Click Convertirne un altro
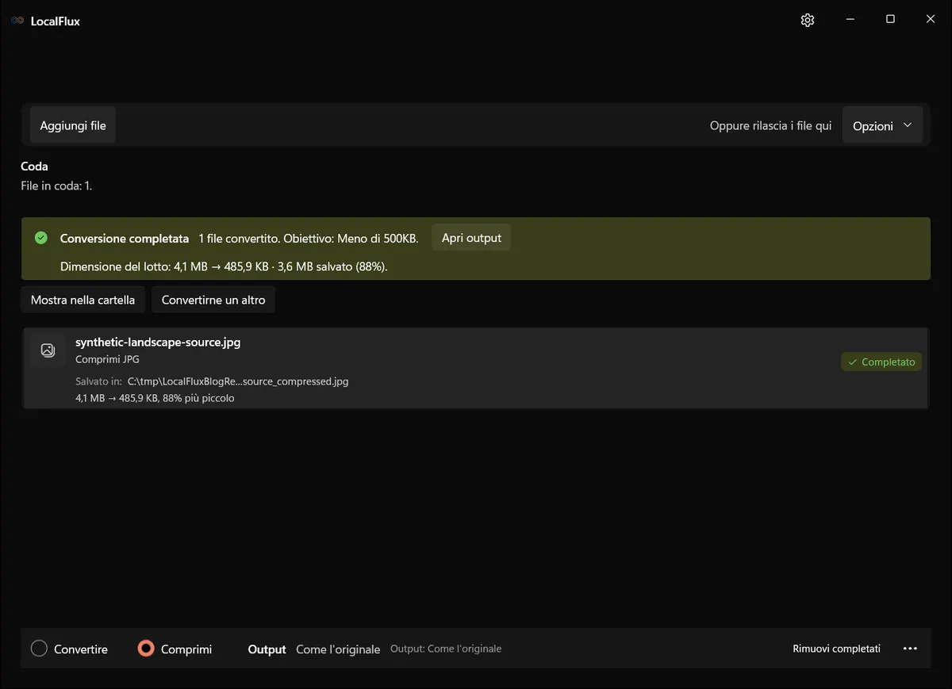Image resolution: width=952 pixels, height=689 pixels. 213,300
